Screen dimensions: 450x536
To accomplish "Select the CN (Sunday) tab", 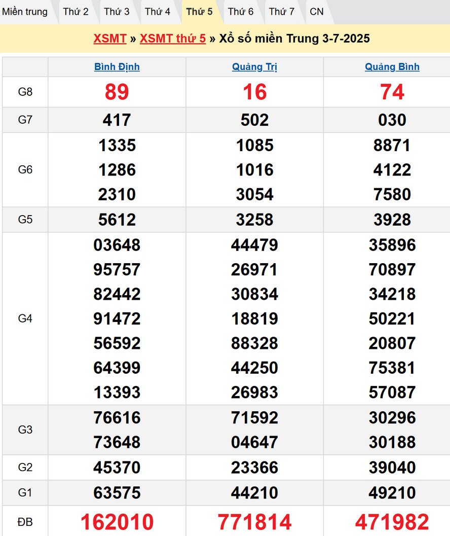I will click(x=317, y=12).
